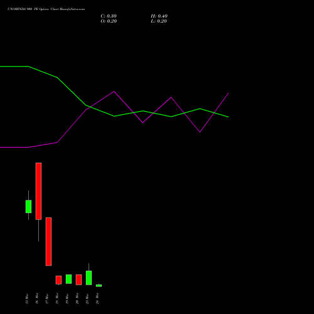The image size is (314, 314).
Task: Select the high value H: 0.40
Action: pos(159,16)
